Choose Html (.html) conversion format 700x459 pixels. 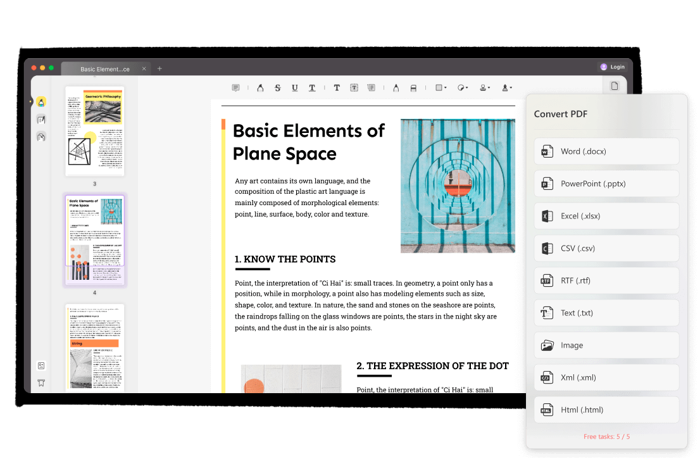click(x=606, y=410)
